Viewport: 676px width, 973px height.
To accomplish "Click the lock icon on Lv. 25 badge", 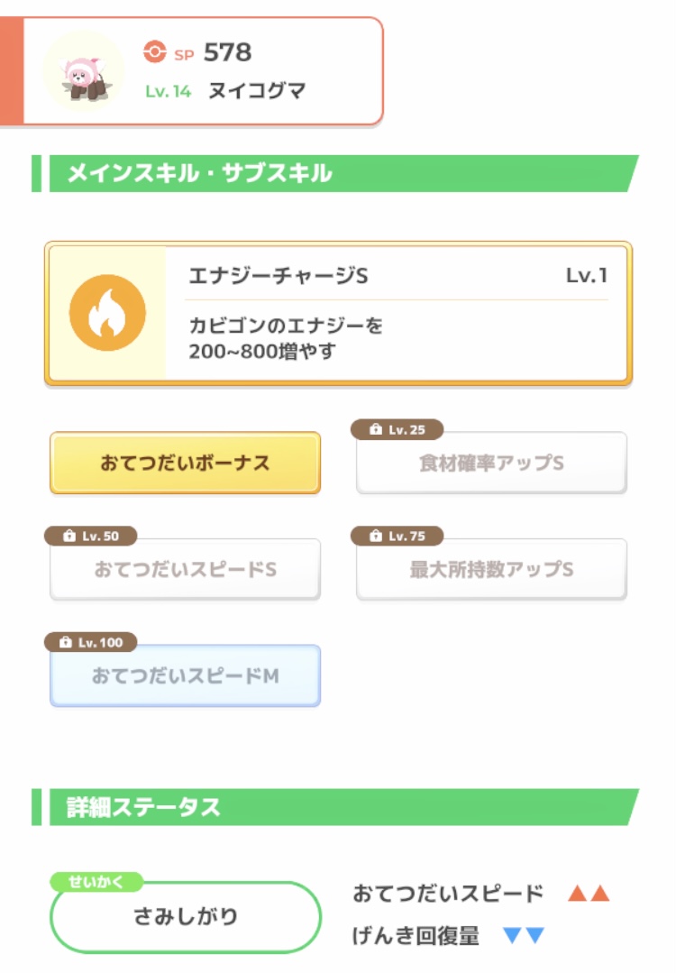I will click(x=375, y=429).
